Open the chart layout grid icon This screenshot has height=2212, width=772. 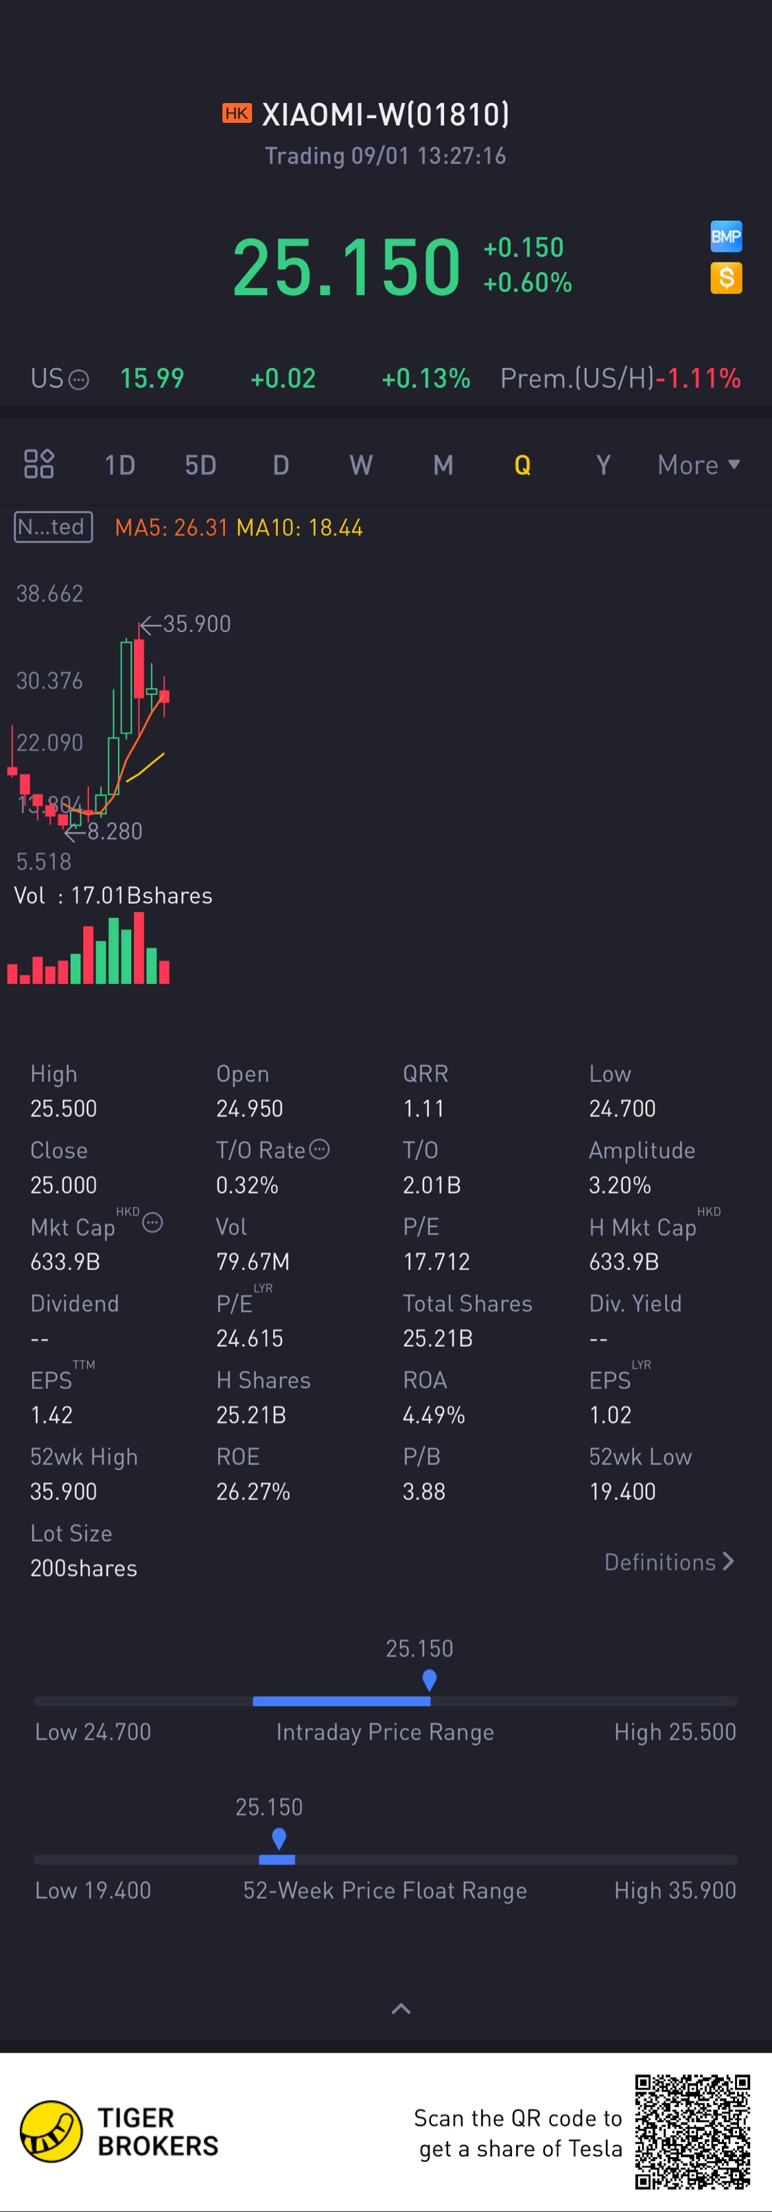[38, 464]
